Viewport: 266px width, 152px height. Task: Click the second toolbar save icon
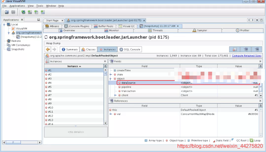13,12
